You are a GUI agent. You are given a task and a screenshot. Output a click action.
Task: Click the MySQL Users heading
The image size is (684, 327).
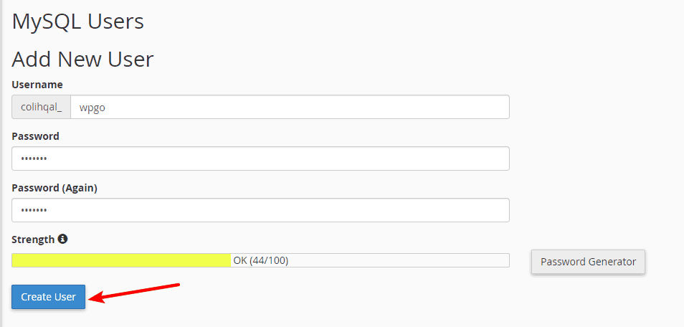[77, 22]
